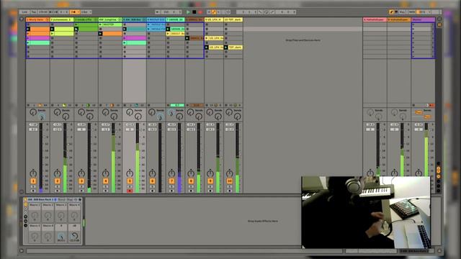Click the blue Send B knob on track 1
The height and width of the screenshot is (259, 461).
(42, 117)
